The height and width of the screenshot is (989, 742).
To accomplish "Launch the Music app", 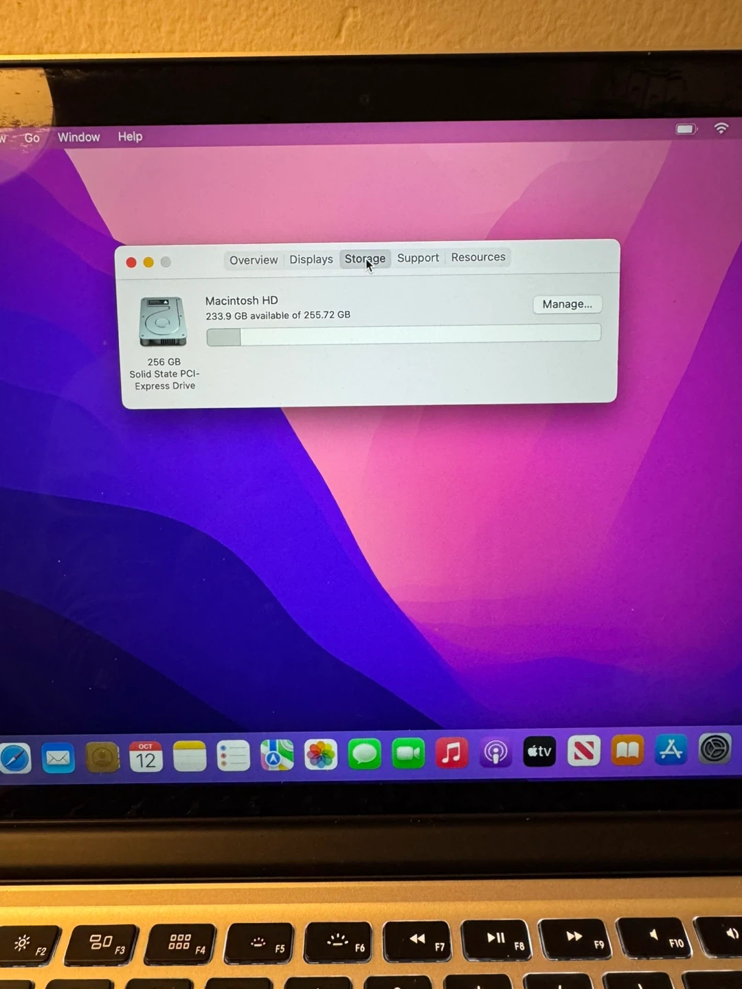I will (451, 753).
